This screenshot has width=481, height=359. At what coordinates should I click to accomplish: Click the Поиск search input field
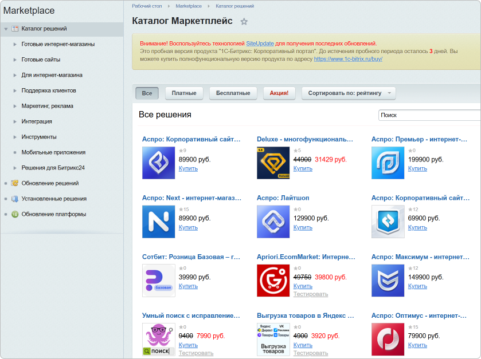point(429,115)
